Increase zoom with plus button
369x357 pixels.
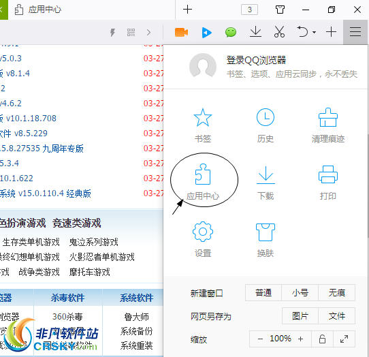tap(300, 339)
